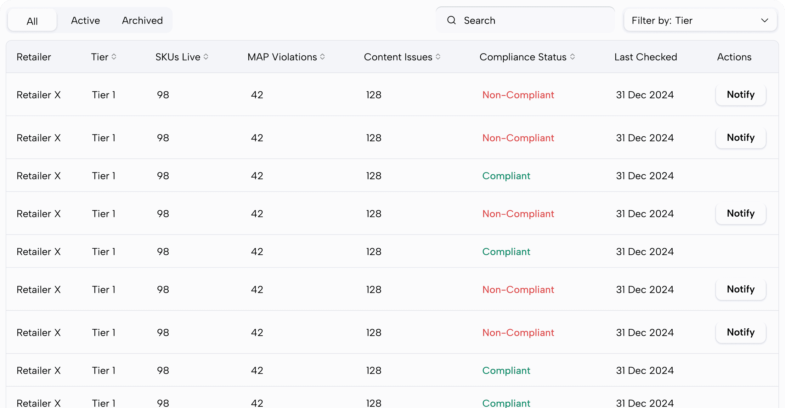This screenshot has width=785, height=408.
Task: Open the Filter by: Tier dropdown
Action: [x=692, y=20]
